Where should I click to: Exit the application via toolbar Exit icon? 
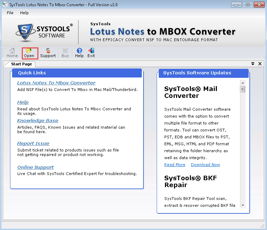coord(91,53)
